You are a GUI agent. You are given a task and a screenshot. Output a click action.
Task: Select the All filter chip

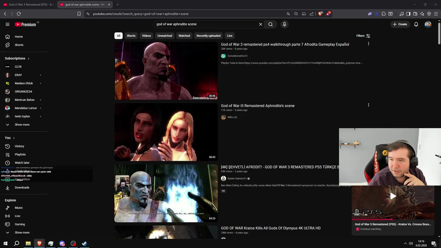pyautogui.click(x=119, y=36)
